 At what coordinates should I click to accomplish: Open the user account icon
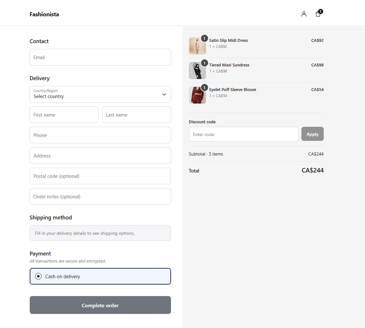click(304, 14)
